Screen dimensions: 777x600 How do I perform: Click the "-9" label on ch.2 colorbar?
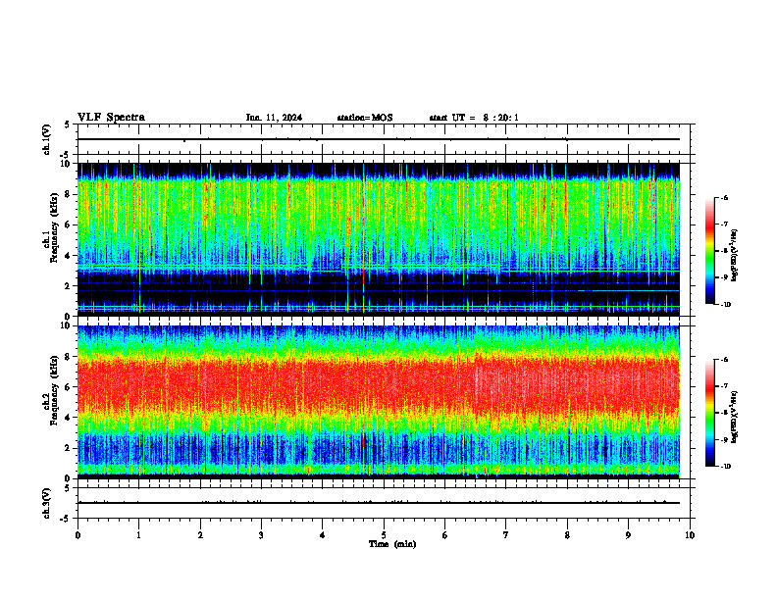[724, 439]
